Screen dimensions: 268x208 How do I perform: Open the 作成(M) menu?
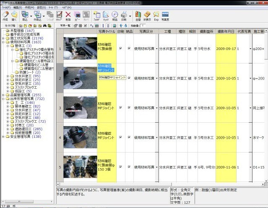(29, 8)
